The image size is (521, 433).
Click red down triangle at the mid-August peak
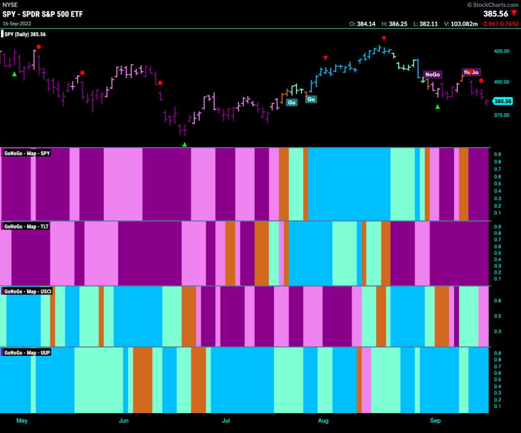tap(384, 39)
